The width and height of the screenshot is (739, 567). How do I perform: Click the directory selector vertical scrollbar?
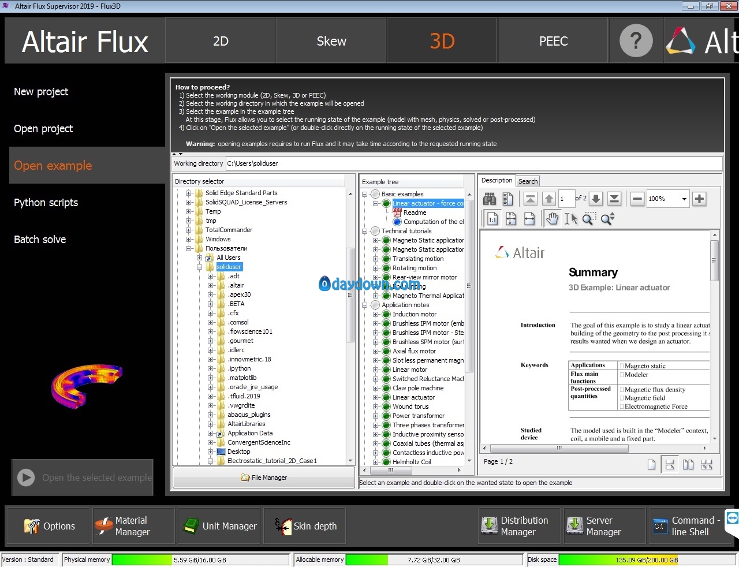pyautogui.click(x=350, y=294)
